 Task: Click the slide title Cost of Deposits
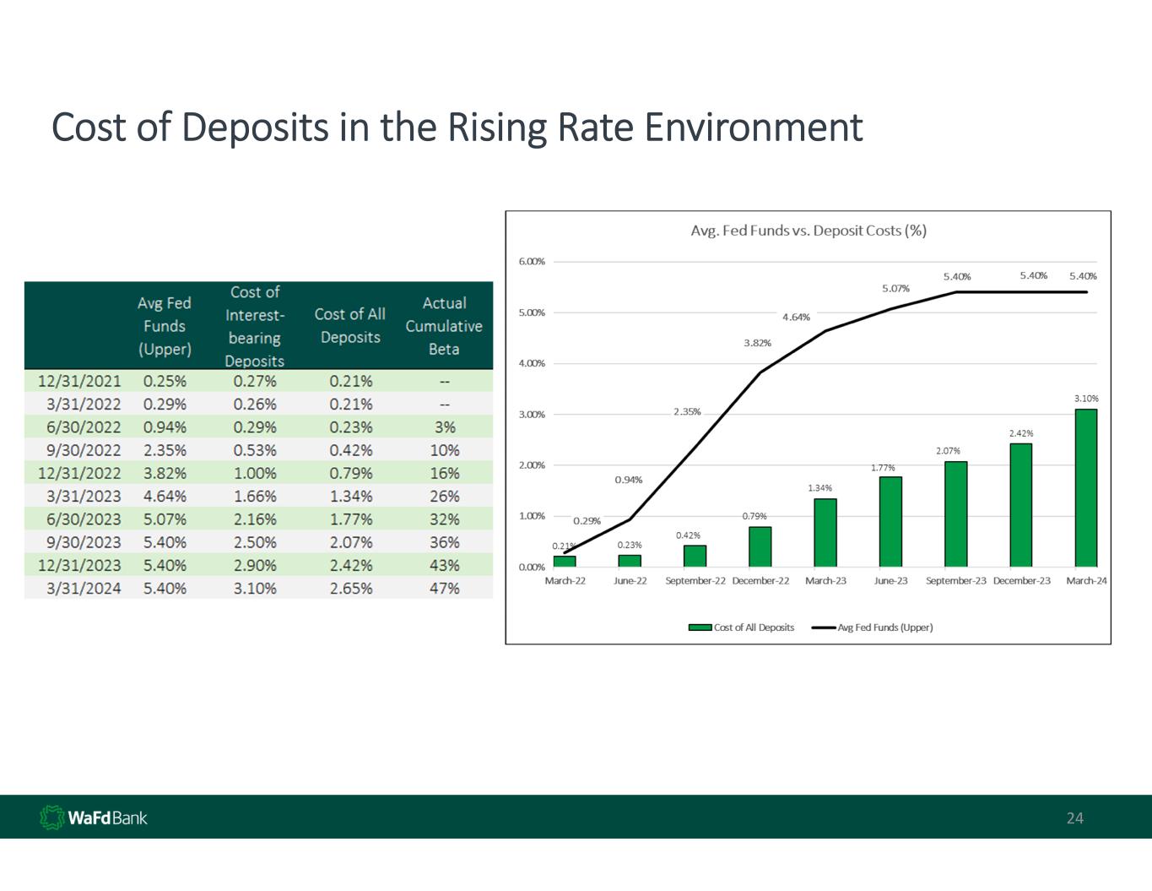pos(457,128)
